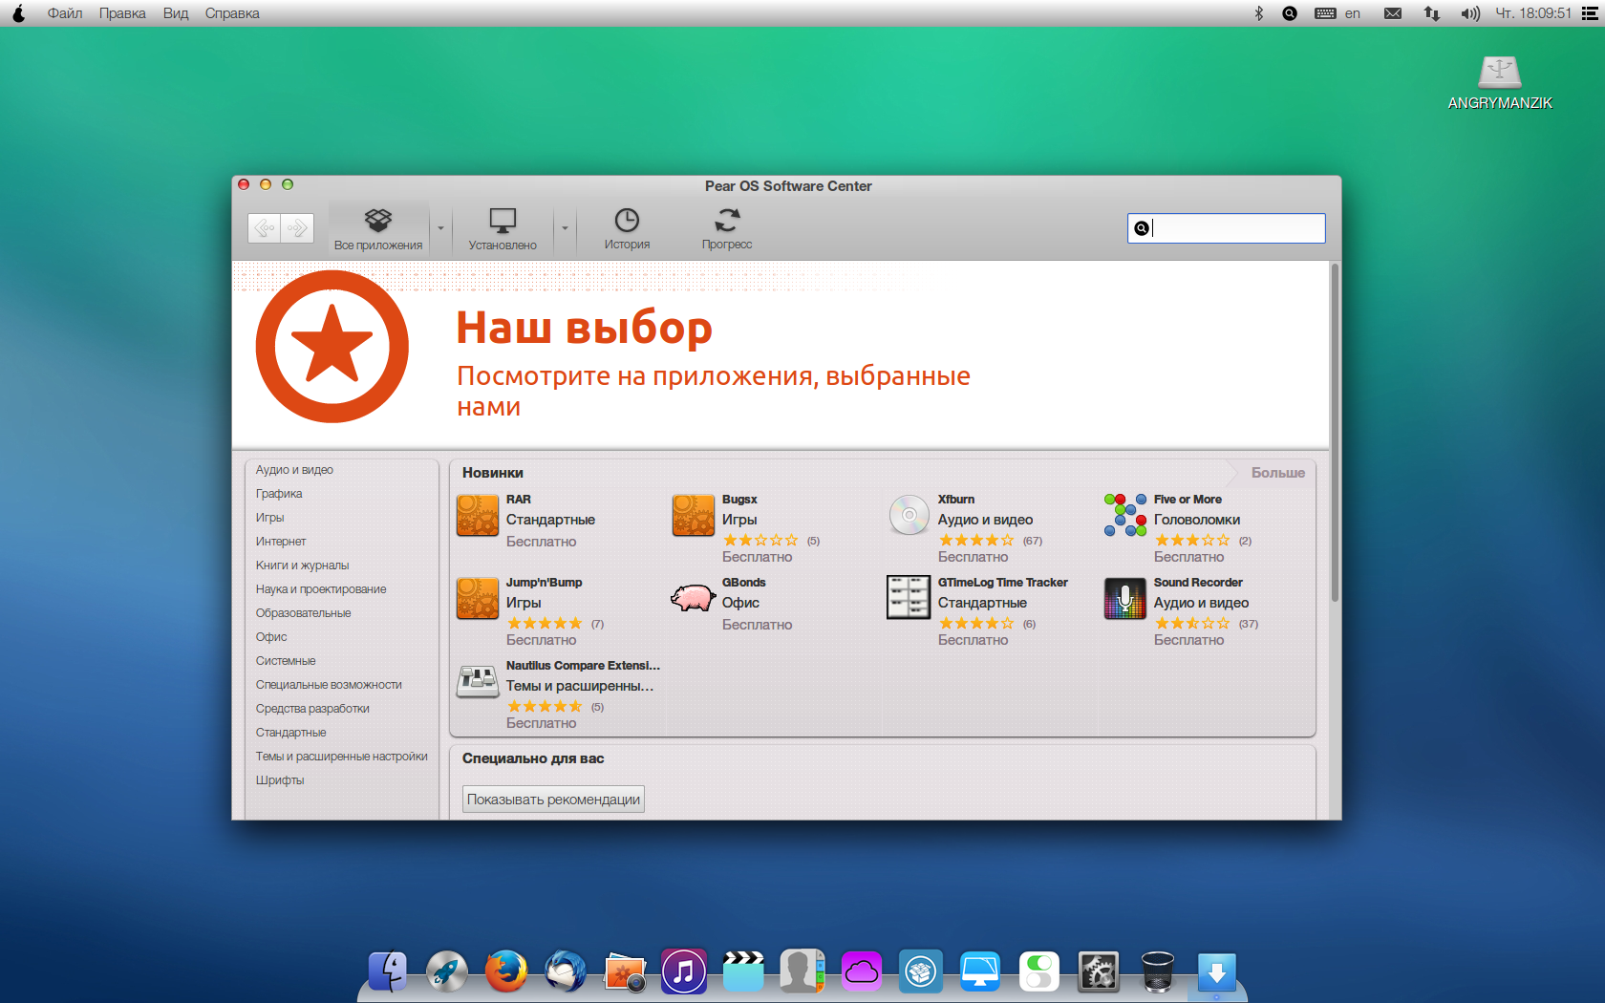
Task: Expand the dropdown arrow beside Все приложения
Action: (440, 228)
